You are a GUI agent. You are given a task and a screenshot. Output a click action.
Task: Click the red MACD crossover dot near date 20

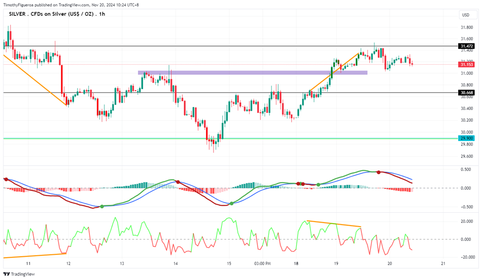[x=379, y=172]
